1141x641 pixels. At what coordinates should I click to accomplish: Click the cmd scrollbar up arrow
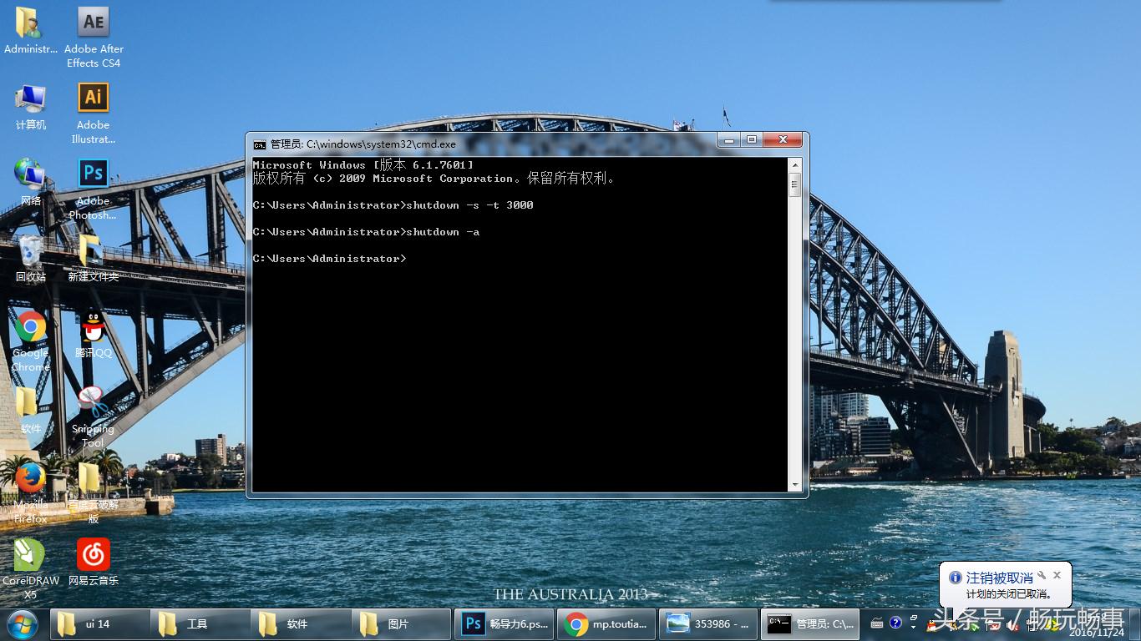(794, 165)
